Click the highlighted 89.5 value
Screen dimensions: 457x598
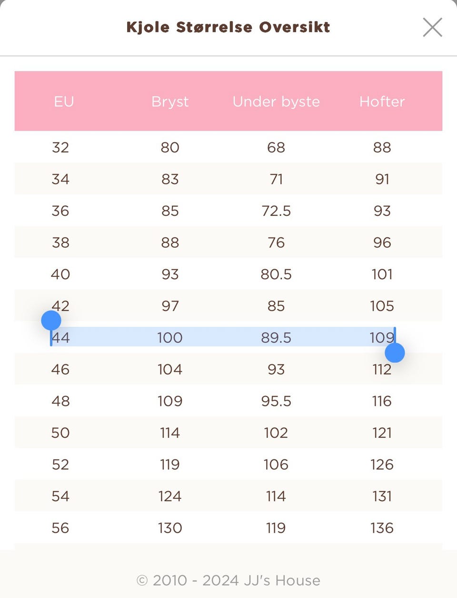pyautogui.click(x=276, y=338)
